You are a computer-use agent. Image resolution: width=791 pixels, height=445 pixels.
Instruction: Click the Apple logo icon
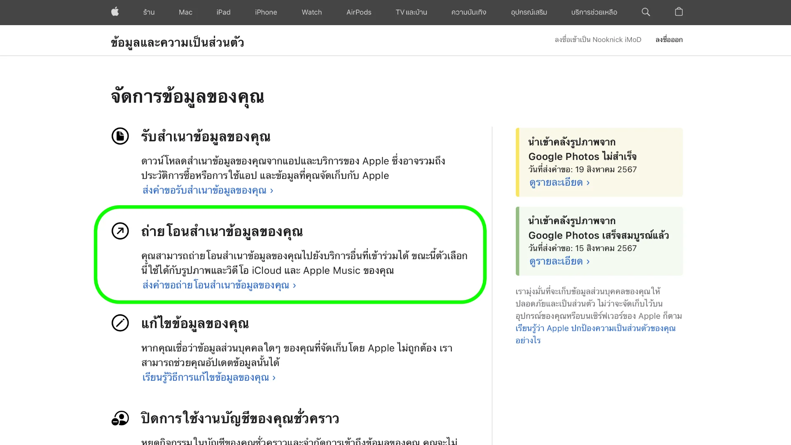point(115,12)
